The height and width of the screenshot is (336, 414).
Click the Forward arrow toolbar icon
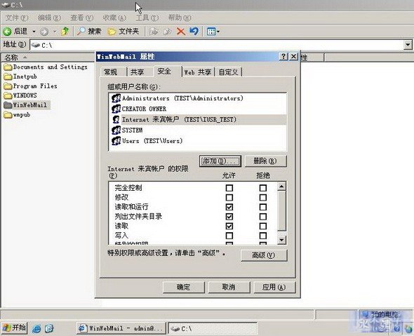[x=44, y=32]
